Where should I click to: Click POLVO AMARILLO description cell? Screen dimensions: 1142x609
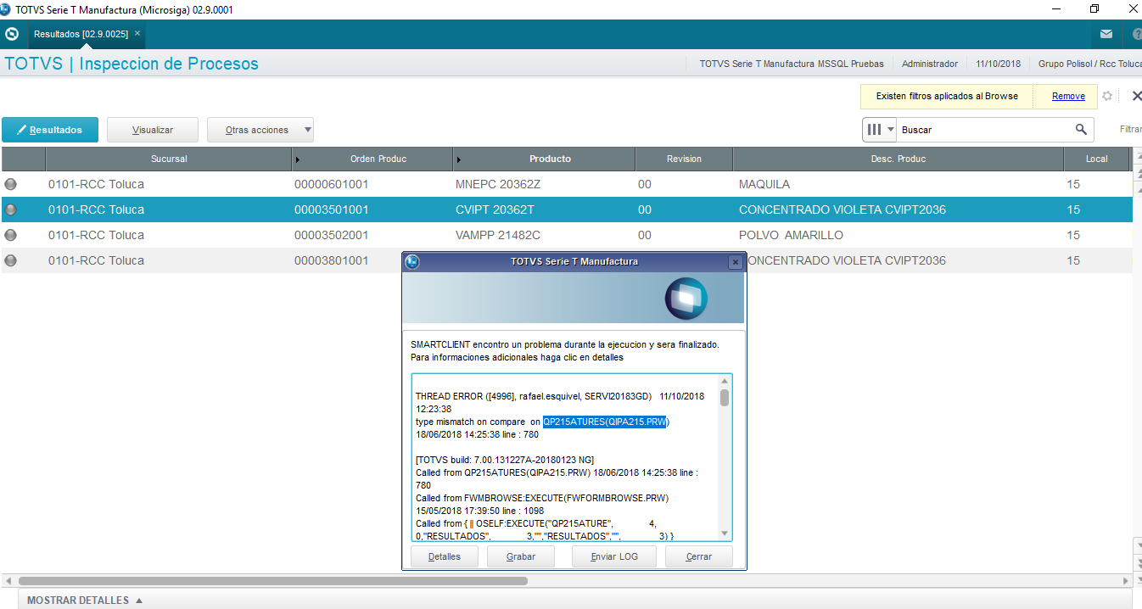pos(791,235)
